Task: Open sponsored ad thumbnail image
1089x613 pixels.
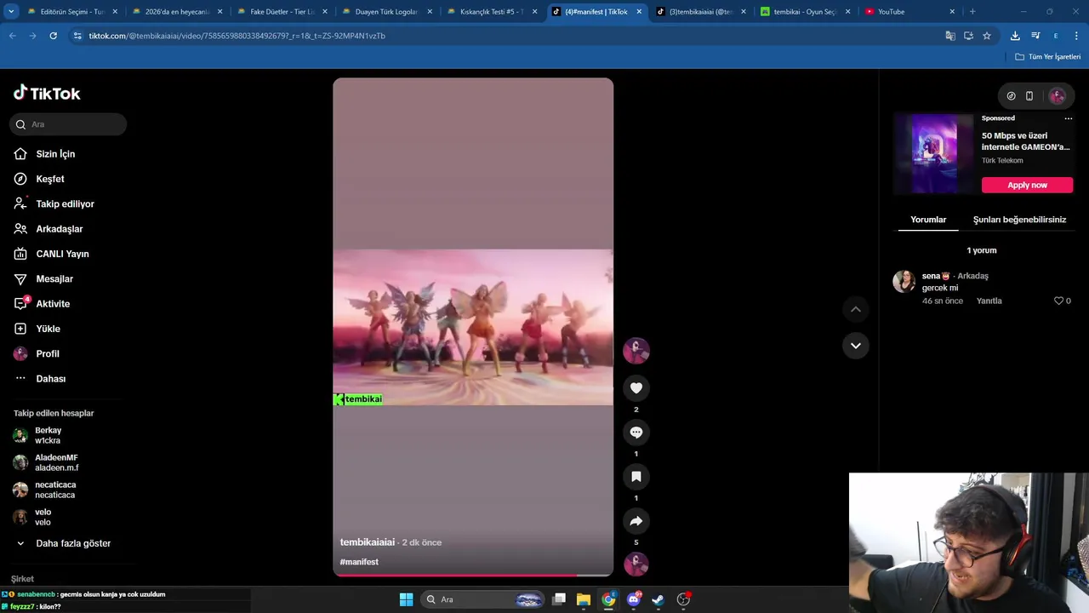Action: tap(934, 154)
